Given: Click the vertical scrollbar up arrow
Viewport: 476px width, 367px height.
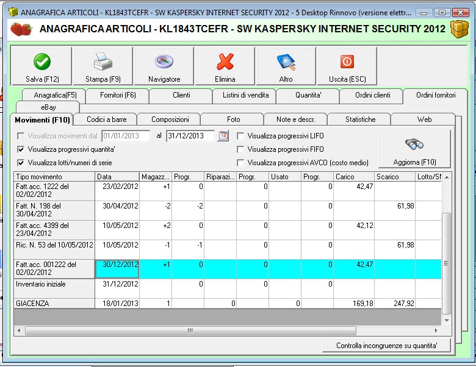Looking at the screenshot, I should click(x=447, y=177).
